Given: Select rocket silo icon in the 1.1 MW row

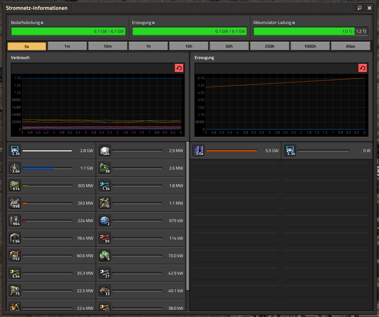Looking at the screenshot, I should coord(105,203).
